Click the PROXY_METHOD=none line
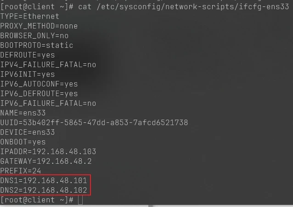 coord(39,26)
